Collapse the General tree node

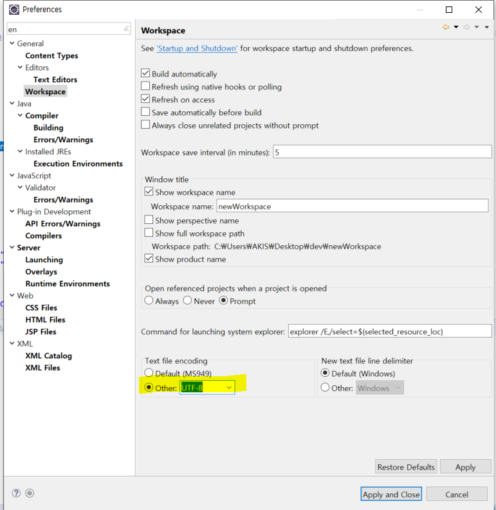pyautogui.click(x=12, y=43)
